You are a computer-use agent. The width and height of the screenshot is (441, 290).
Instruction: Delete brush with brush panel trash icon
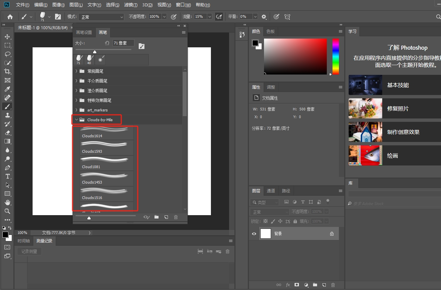[x=176, y=217]
